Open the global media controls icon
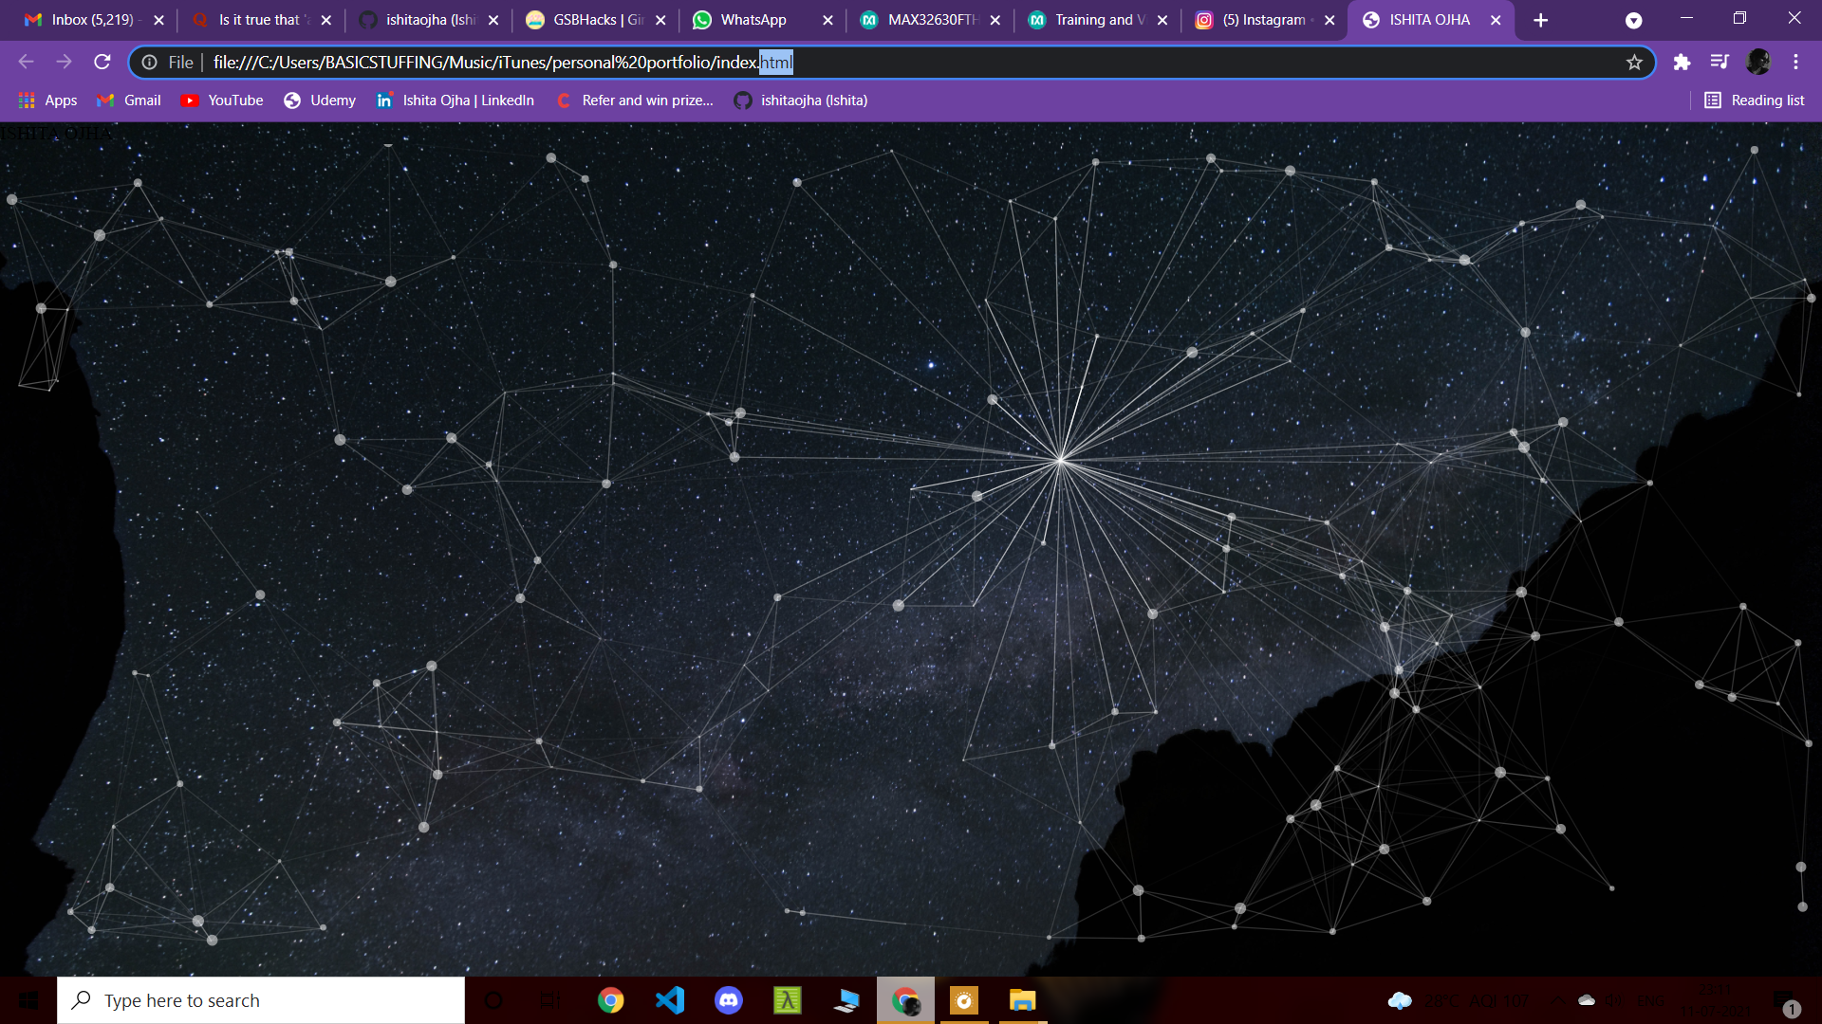The image size is (1822, 1024). coord(1720,62)
